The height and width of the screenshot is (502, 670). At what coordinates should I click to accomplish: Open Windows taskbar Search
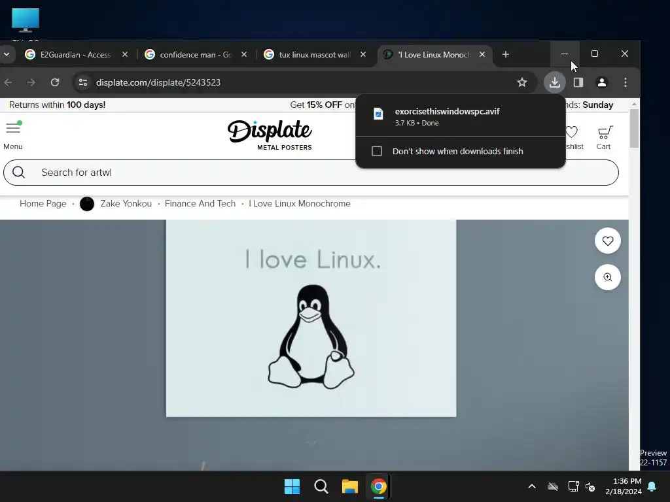coord(321,486)
